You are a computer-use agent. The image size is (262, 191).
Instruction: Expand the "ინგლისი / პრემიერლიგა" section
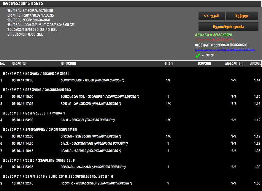click(x=36, y=90)
